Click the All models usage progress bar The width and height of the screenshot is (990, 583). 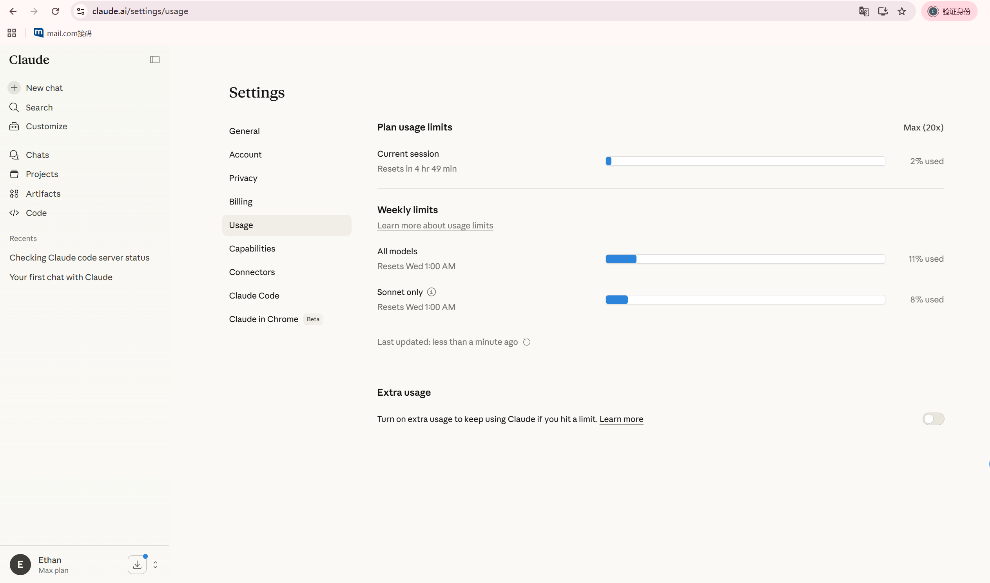click(745, 259)
